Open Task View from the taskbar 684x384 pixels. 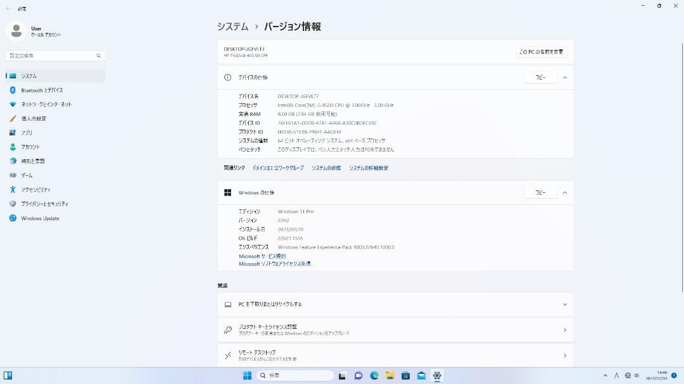click(x=341, y=376)
